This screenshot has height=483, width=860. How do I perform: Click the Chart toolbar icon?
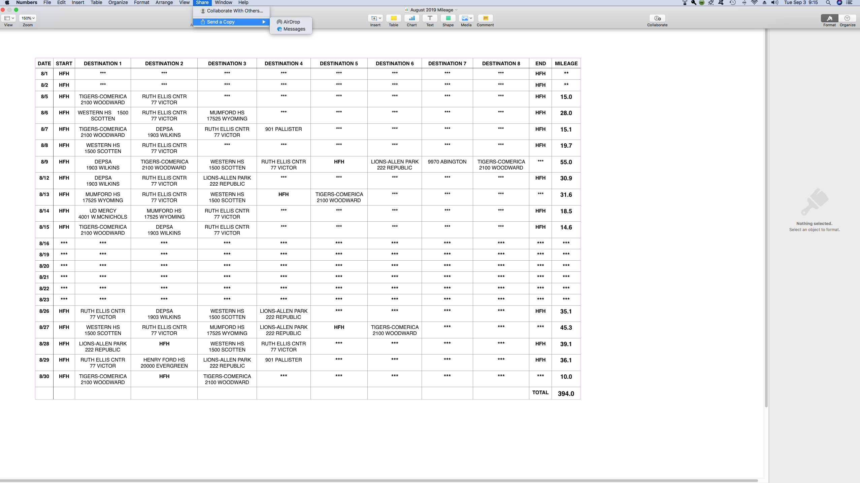[x=411, y=18]
